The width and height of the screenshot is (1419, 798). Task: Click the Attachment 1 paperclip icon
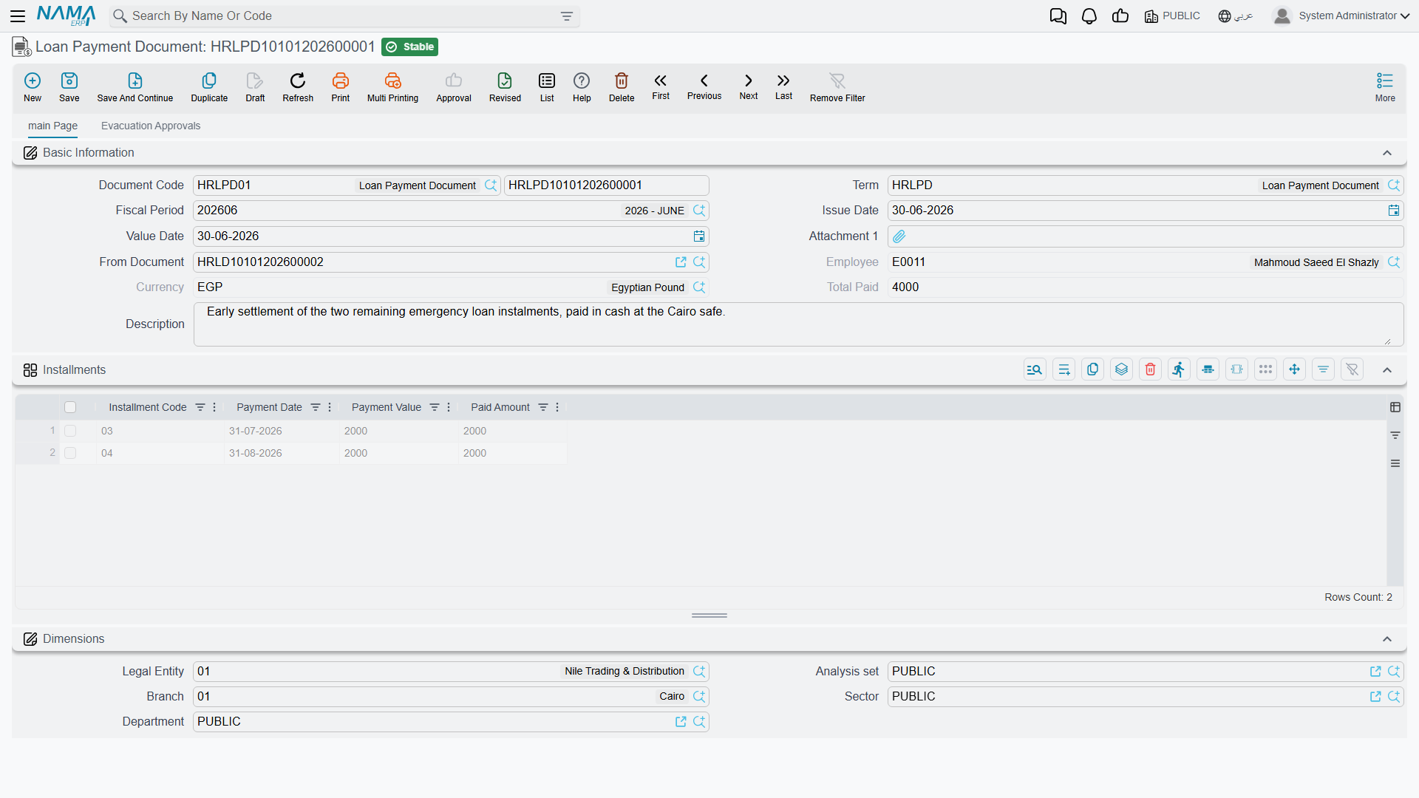[x=899, y=236]
